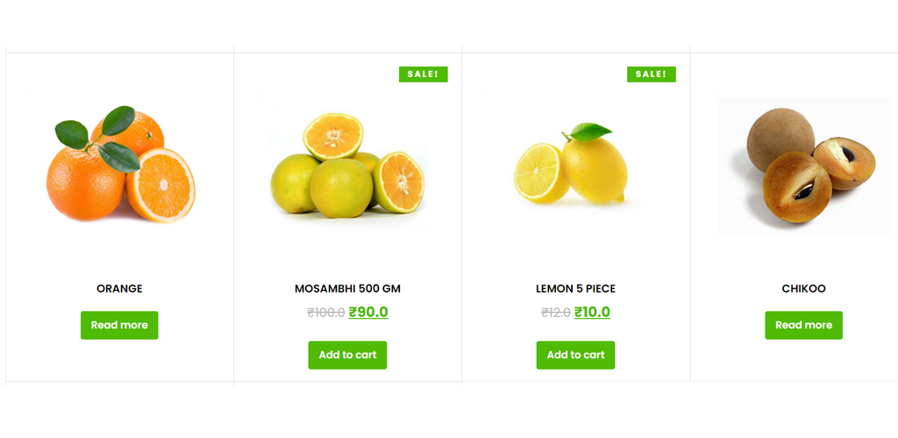Add Mosambhi 500 GM to cart

tap(347, 355)
